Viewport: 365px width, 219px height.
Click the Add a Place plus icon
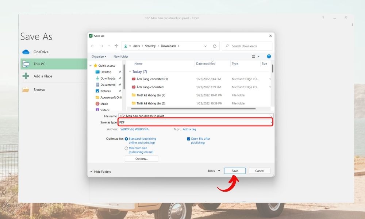coord(26,76)
